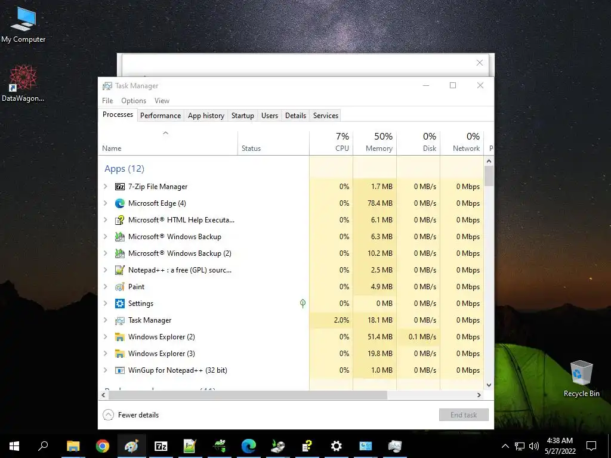Click the Windows Explorer (3) folder icon
The image size is (611, 458).
click(119, 354)
